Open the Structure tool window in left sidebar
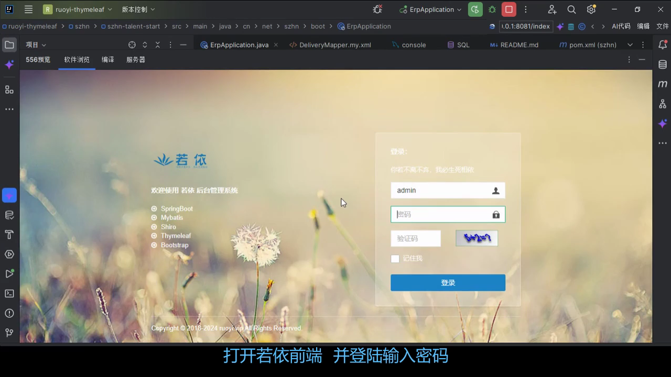 coord(9,90)
